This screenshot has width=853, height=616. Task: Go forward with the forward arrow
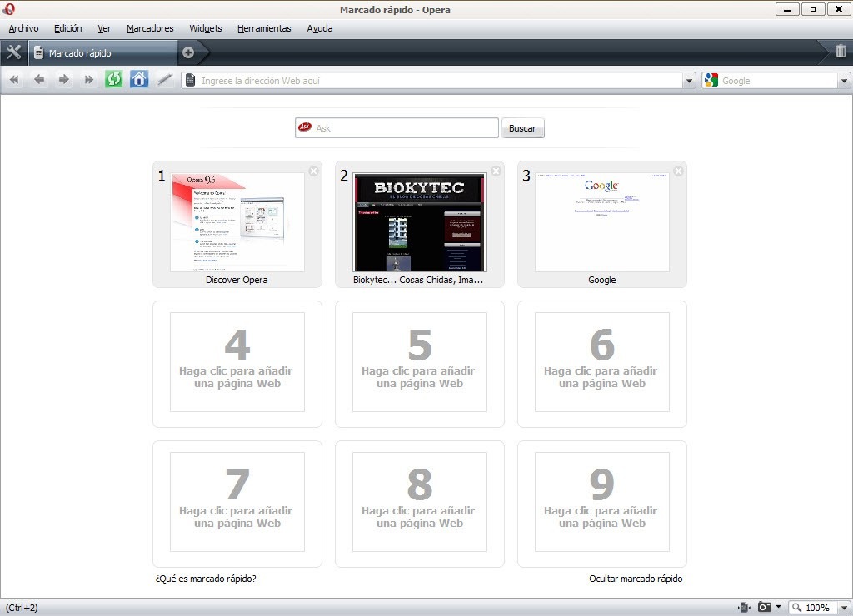click(x=63, y=80)
